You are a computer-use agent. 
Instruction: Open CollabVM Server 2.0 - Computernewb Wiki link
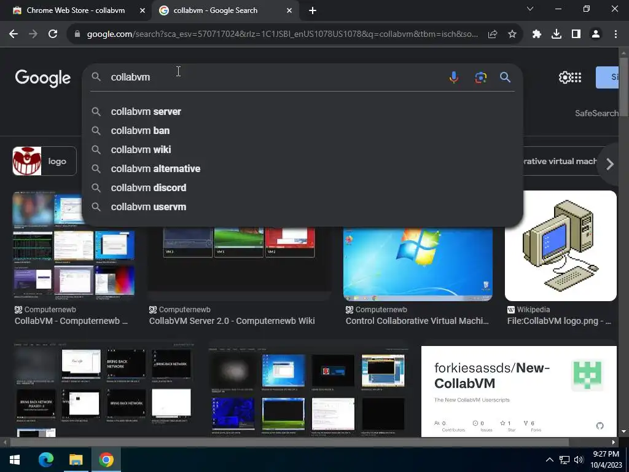232,321
